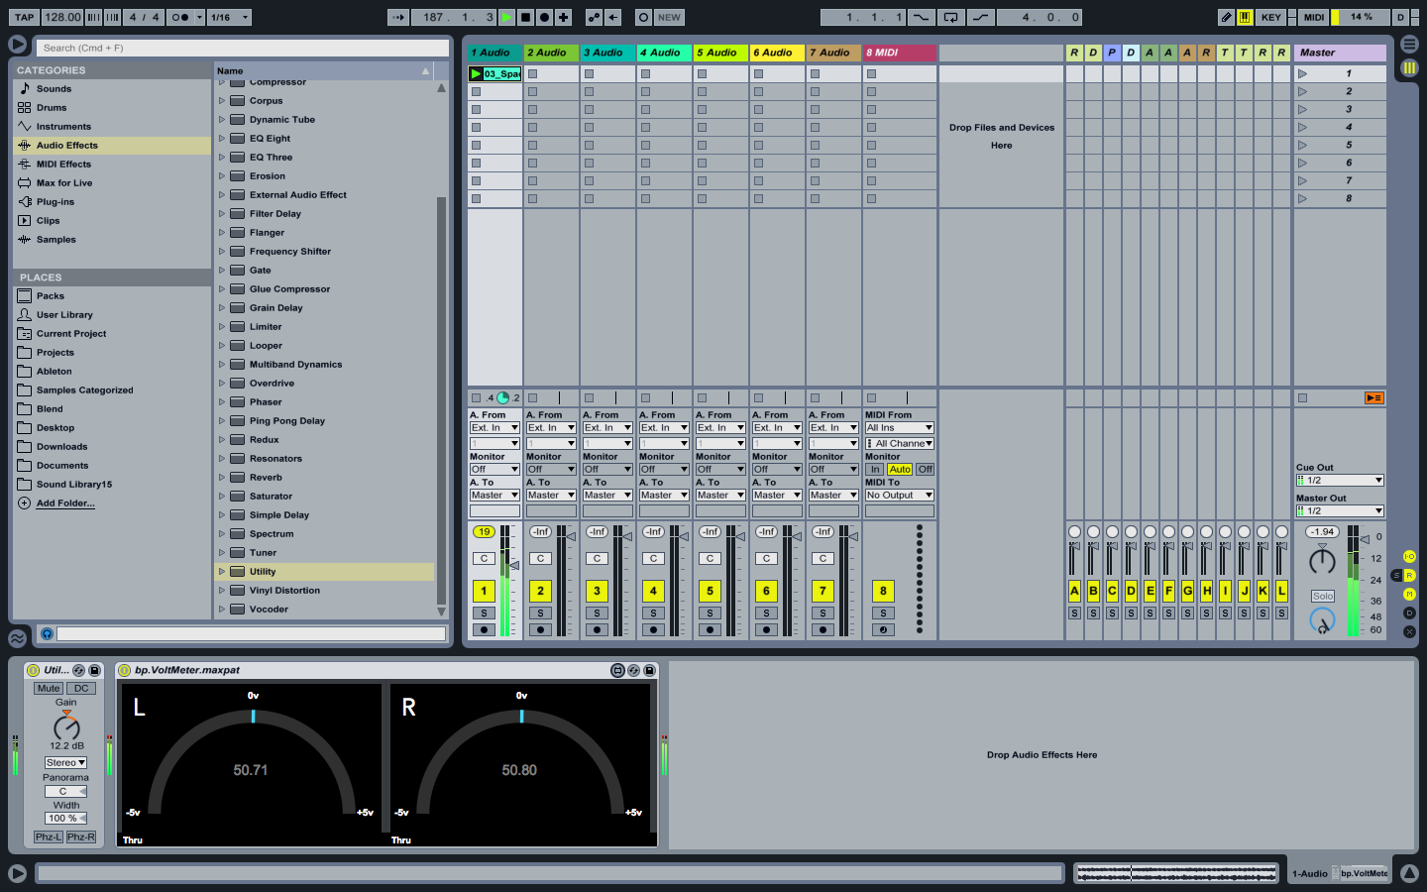Click the browser search field
This screenshot has height=892, width=1427.
pyautogui.click(x=243, y=48)
